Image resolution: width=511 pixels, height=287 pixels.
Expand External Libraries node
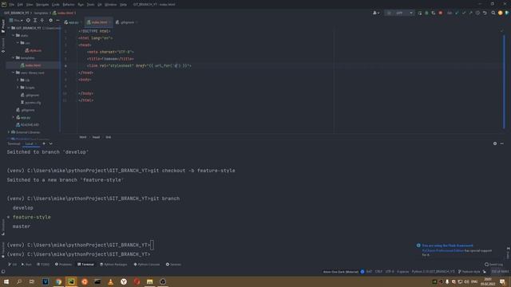9,132
